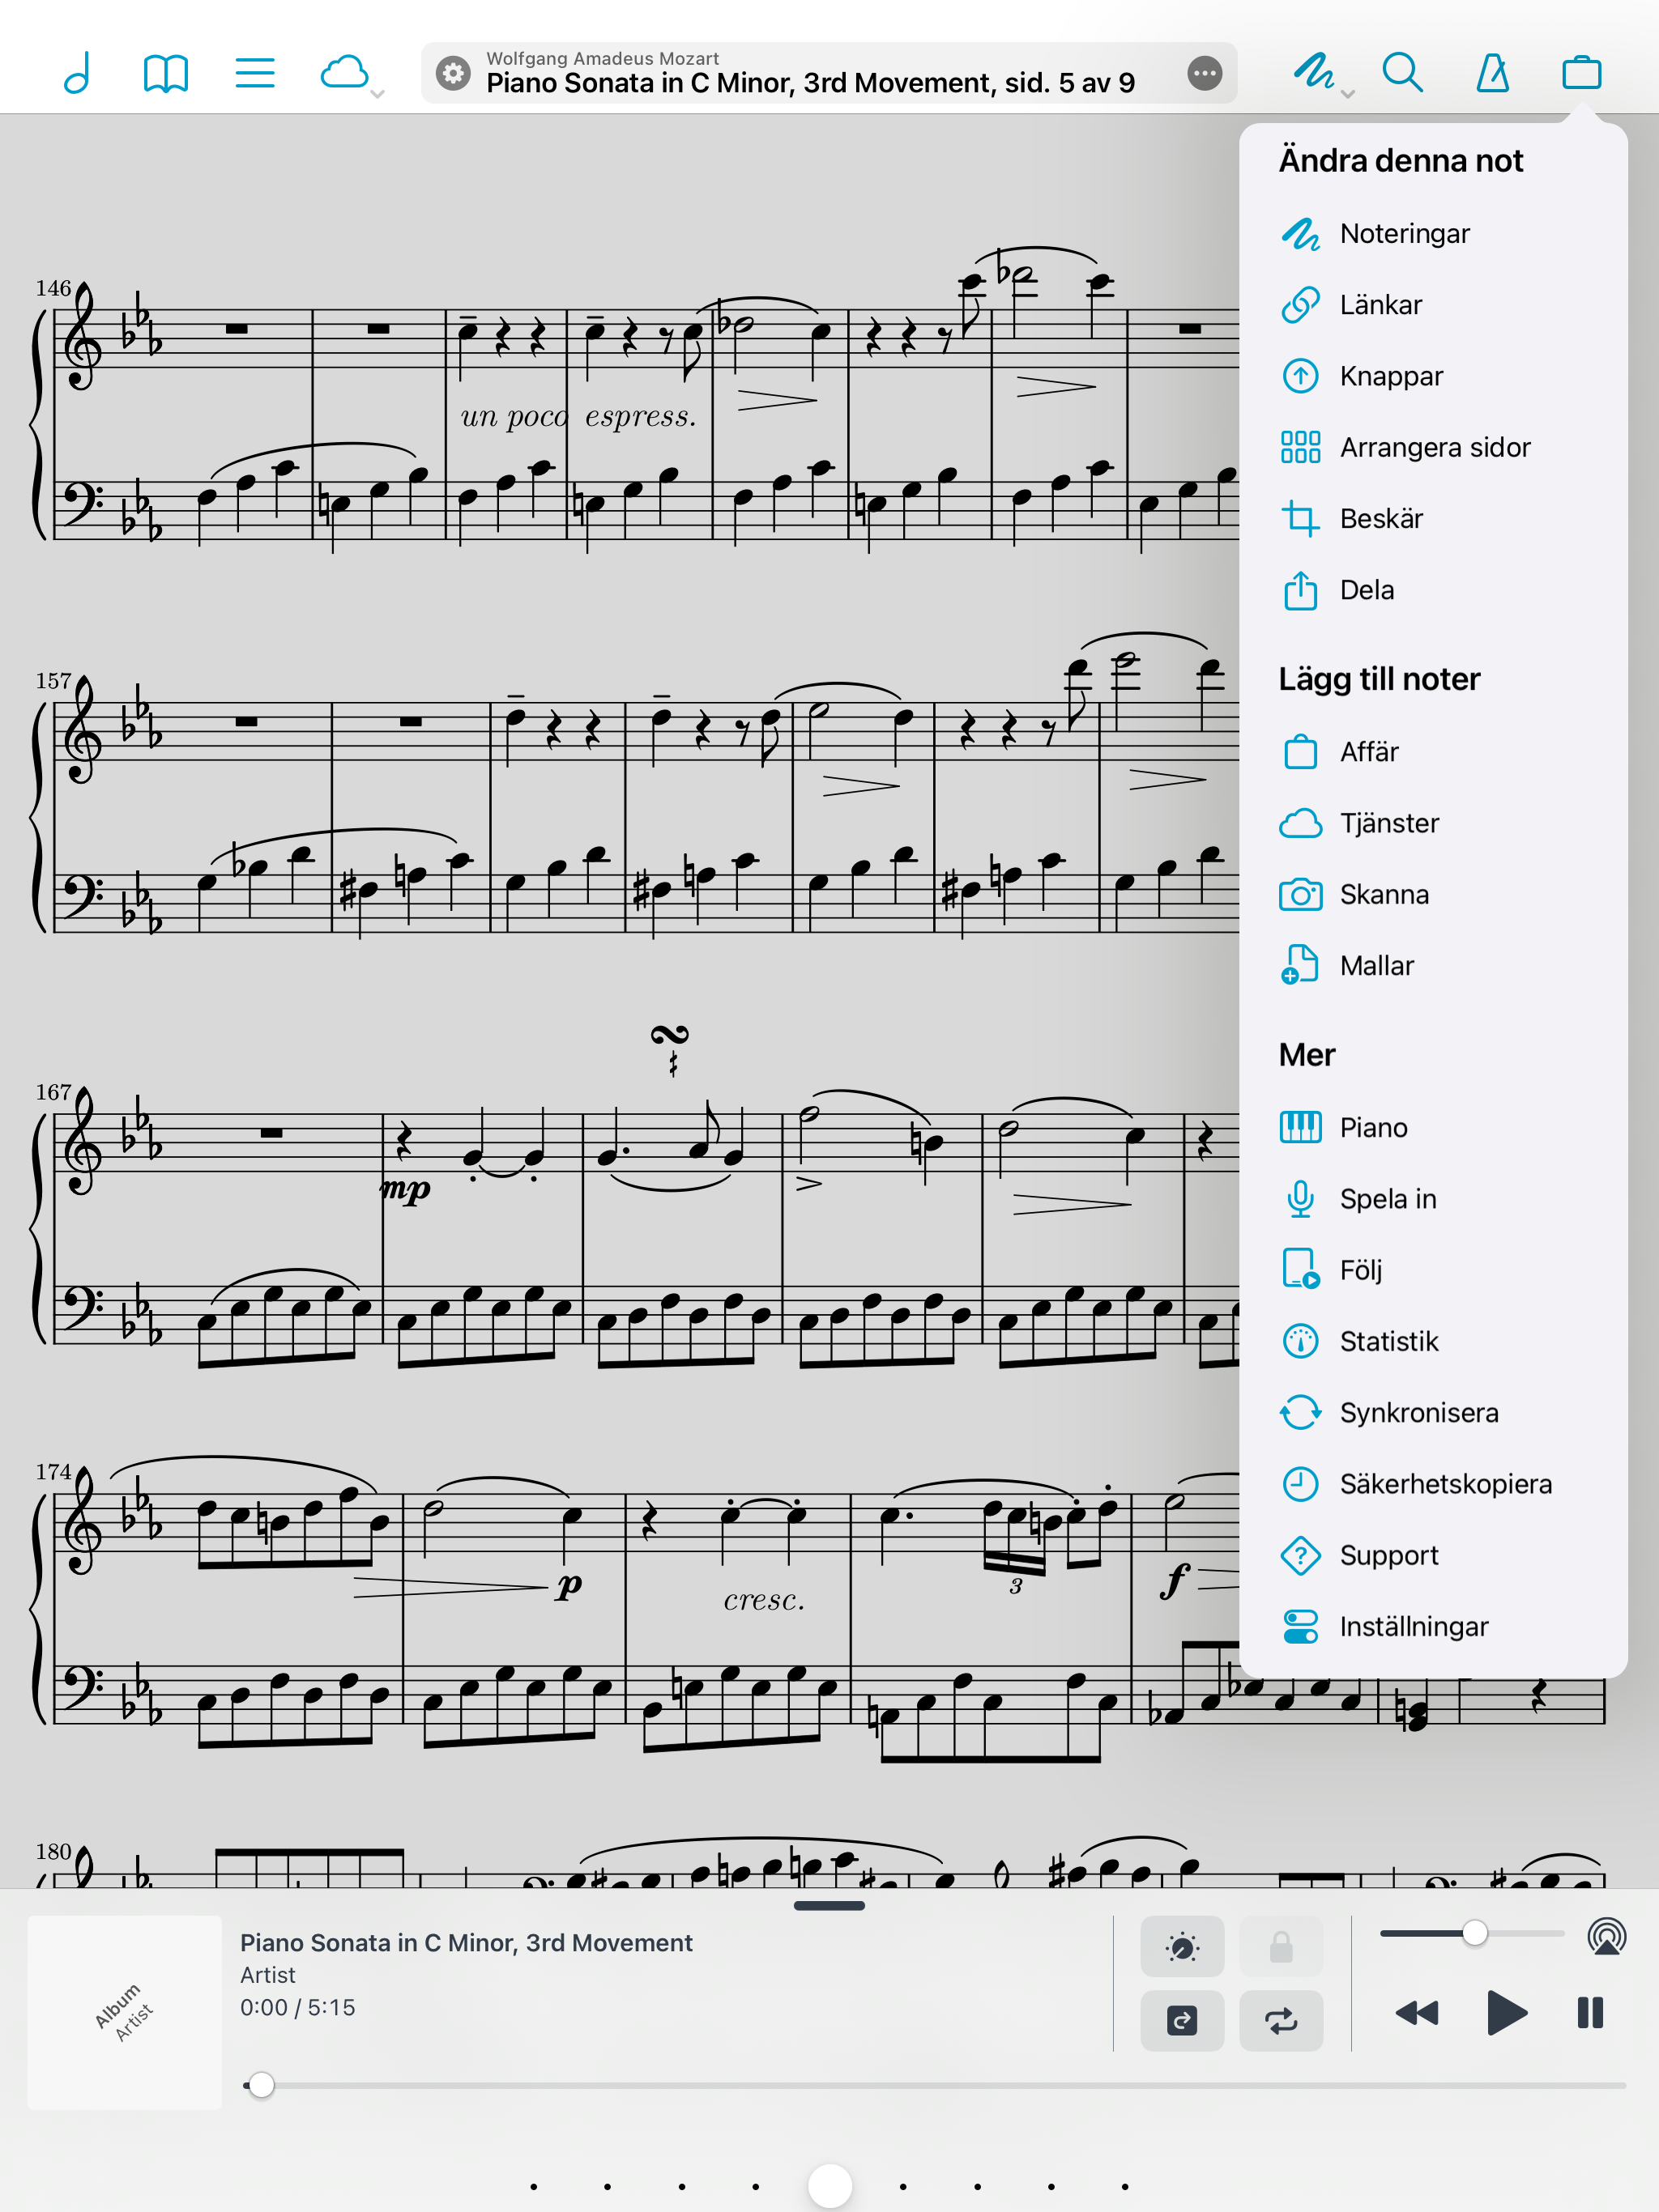Viewport: 1659px width, 2212px height.
Task: Toggle the playback loop button
Action: 1281,2020
